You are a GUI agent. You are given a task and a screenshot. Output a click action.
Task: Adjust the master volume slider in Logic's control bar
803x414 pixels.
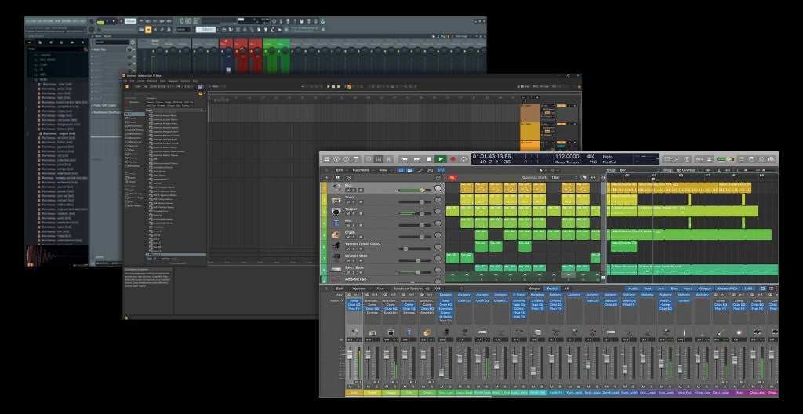725,159
